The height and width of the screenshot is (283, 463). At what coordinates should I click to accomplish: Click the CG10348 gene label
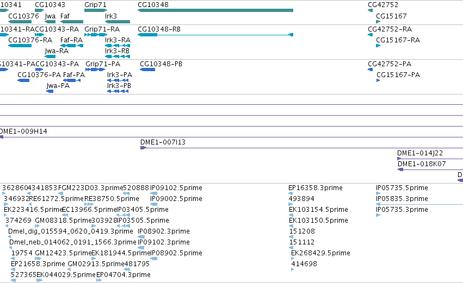153,5
